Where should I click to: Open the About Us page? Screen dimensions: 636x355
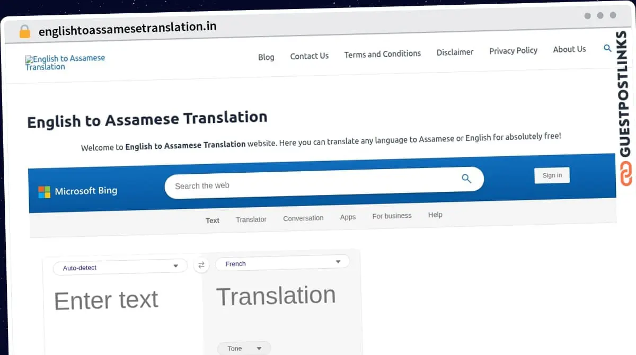click(569, 49)
